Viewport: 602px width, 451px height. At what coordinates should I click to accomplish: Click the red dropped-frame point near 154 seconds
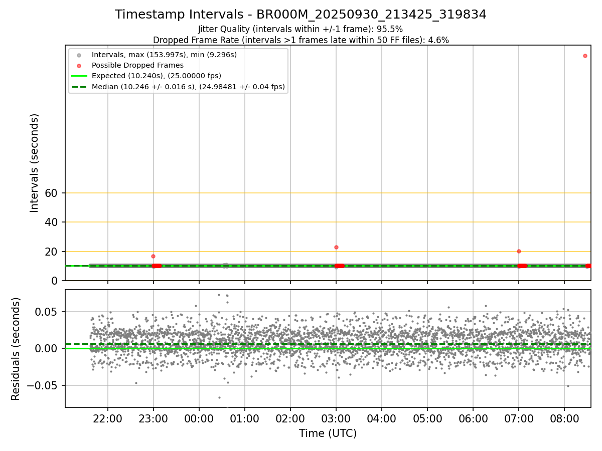click(585, 56)
